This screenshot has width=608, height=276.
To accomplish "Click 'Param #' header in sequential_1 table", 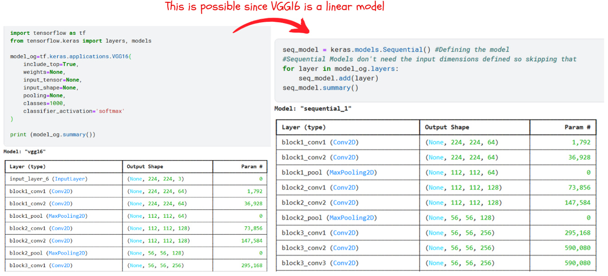I will click(578, 127).
